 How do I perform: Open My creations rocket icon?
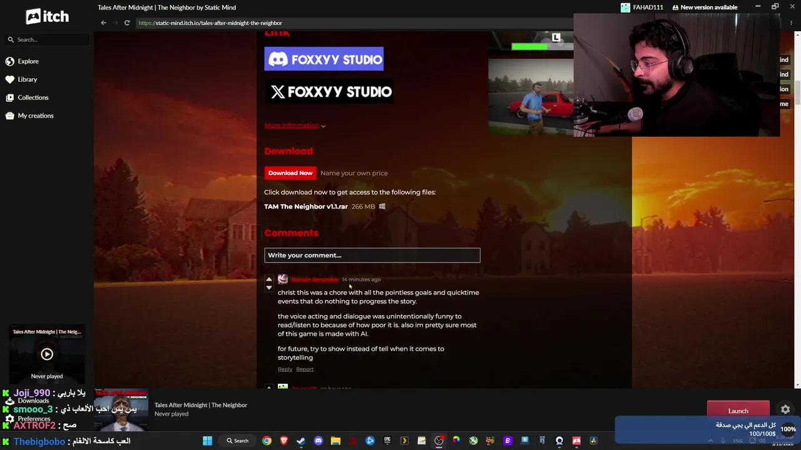pos(10,116)
